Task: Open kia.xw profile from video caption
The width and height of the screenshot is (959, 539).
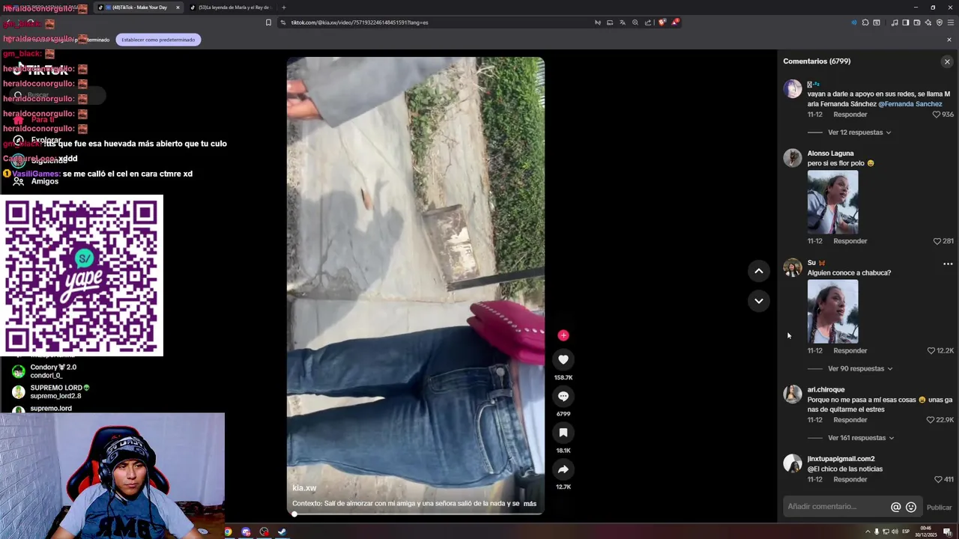Action: coord(304,488)
